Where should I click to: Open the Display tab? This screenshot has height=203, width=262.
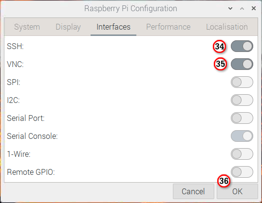(x=68, y=27)
